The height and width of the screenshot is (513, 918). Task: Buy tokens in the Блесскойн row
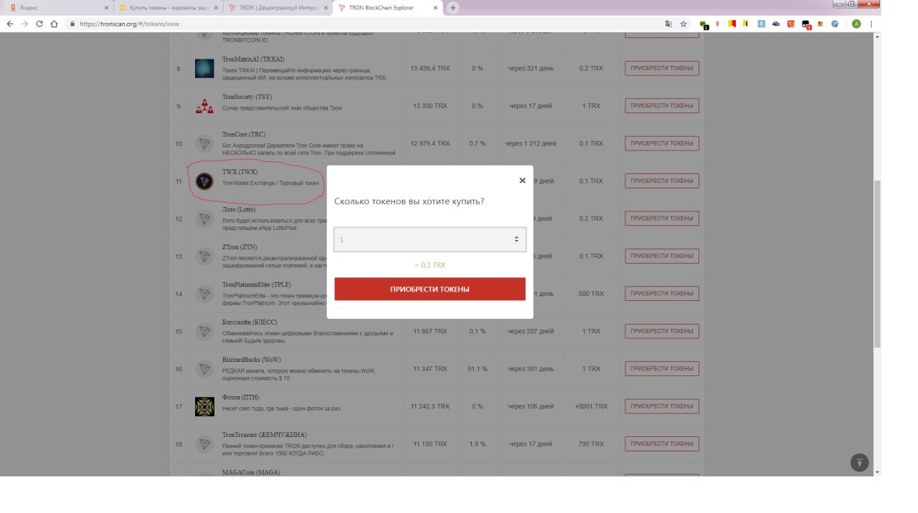(x=662, y=331)
